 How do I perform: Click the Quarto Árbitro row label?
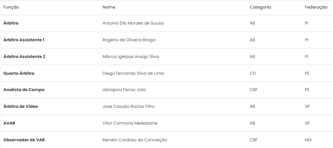19,73
